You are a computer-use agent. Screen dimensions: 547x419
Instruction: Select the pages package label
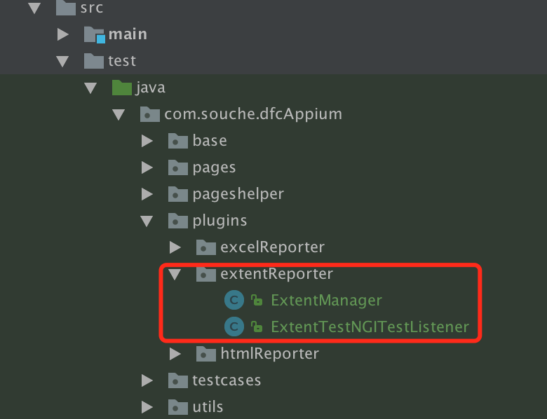(x=214, y=167)
